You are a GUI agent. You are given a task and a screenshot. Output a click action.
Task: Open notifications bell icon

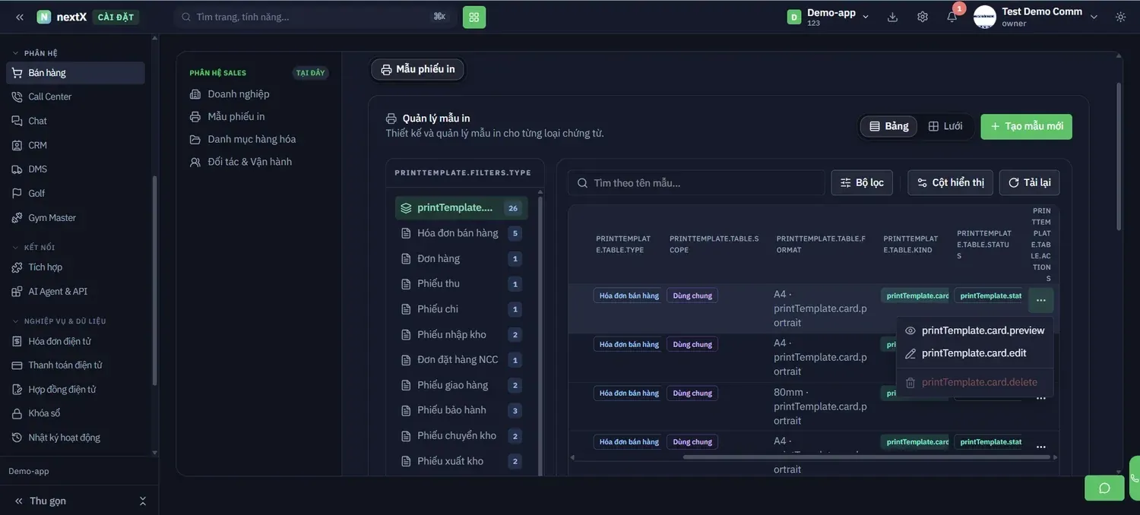coord(952,17)
